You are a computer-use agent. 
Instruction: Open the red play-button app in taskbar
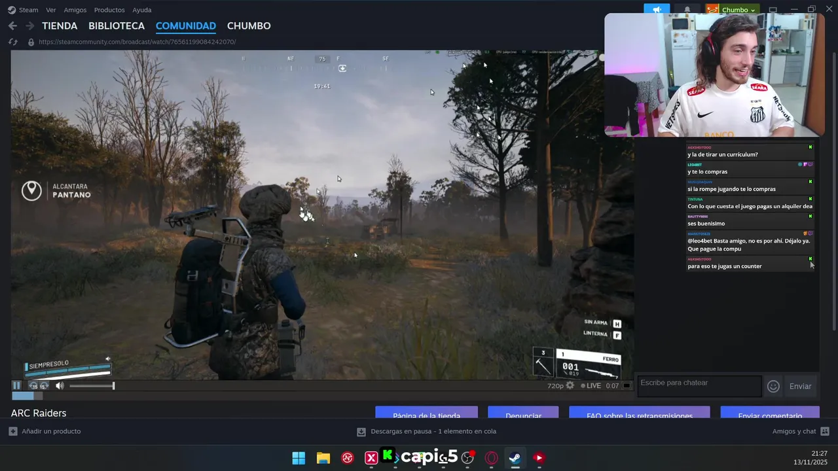coord(539,458)
